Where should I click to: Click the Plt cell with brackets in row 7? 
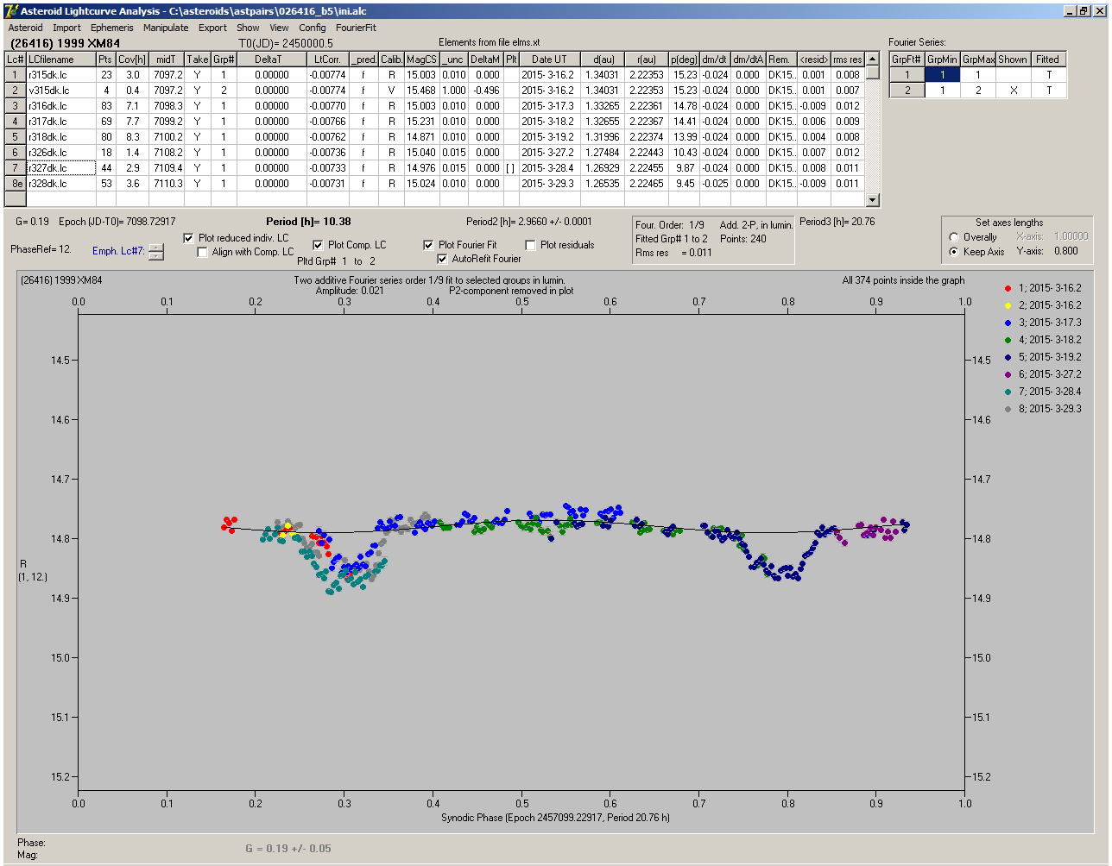511,168
